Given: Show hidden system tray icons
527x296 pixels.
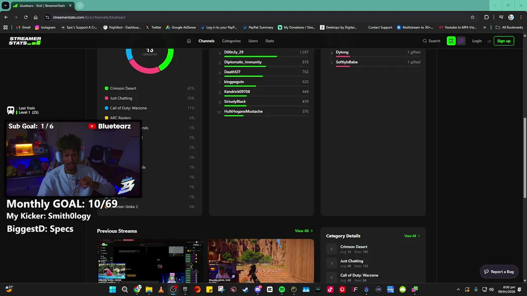Looking at the screenshot, I should [x=458, y=289].
